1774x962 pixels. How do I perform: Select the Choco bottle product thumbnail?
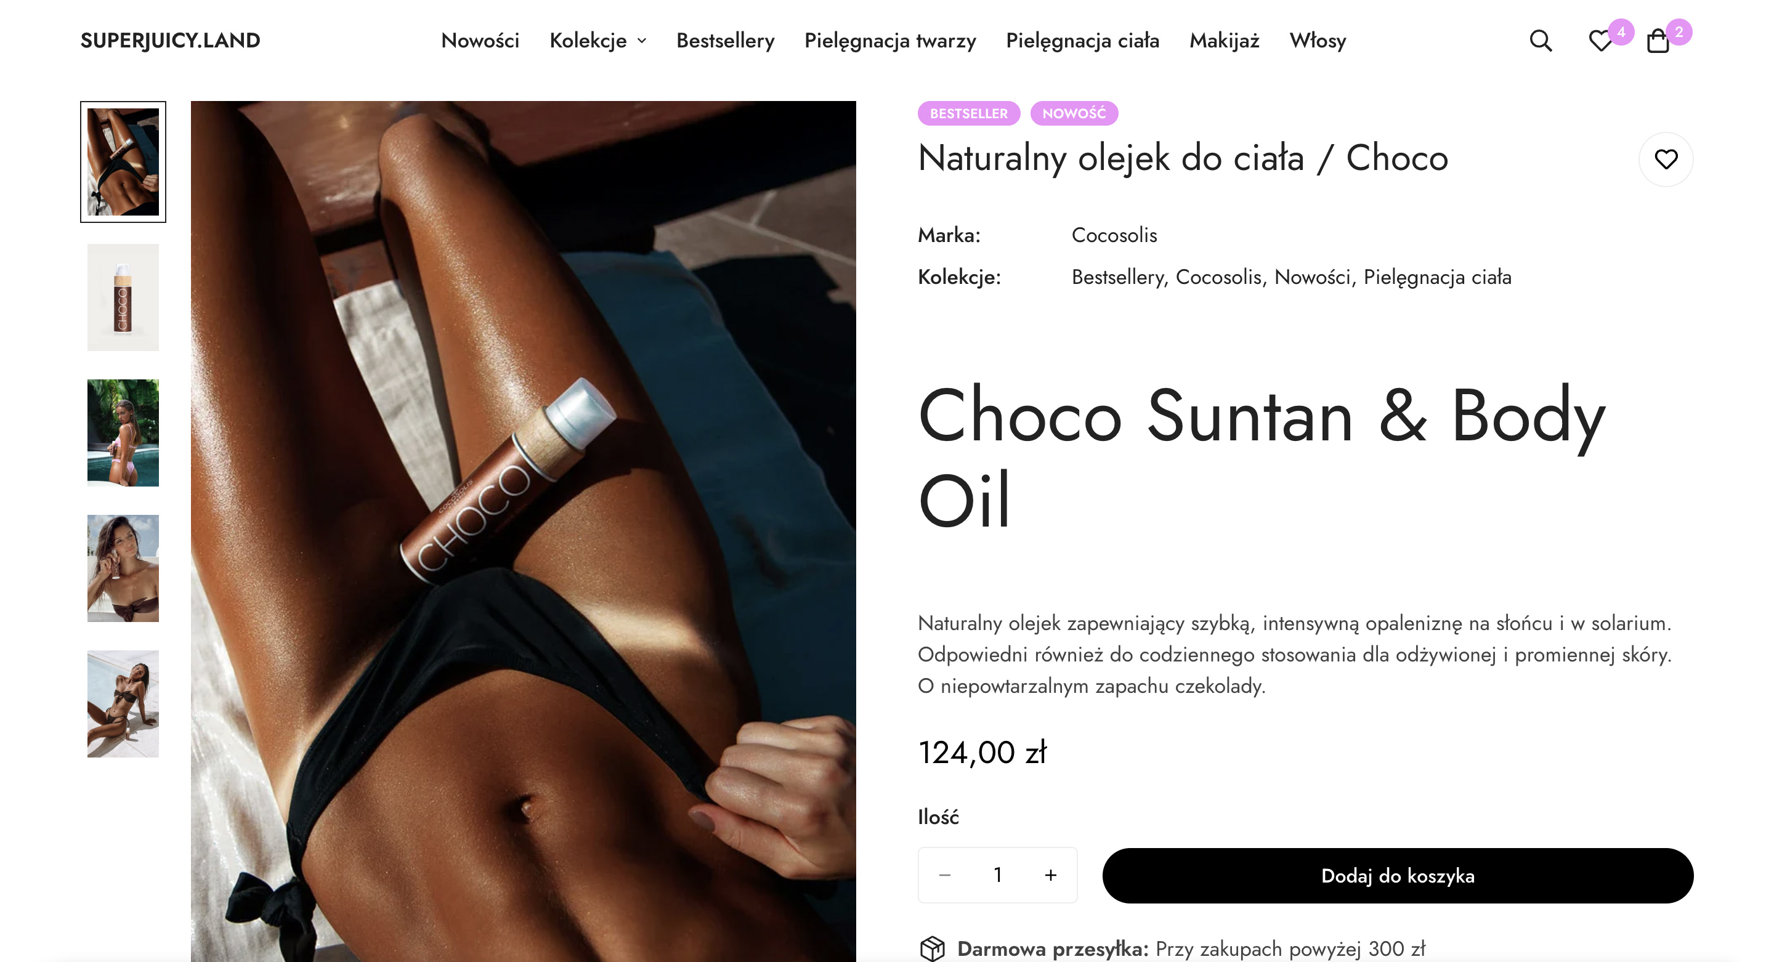point(123,297)
